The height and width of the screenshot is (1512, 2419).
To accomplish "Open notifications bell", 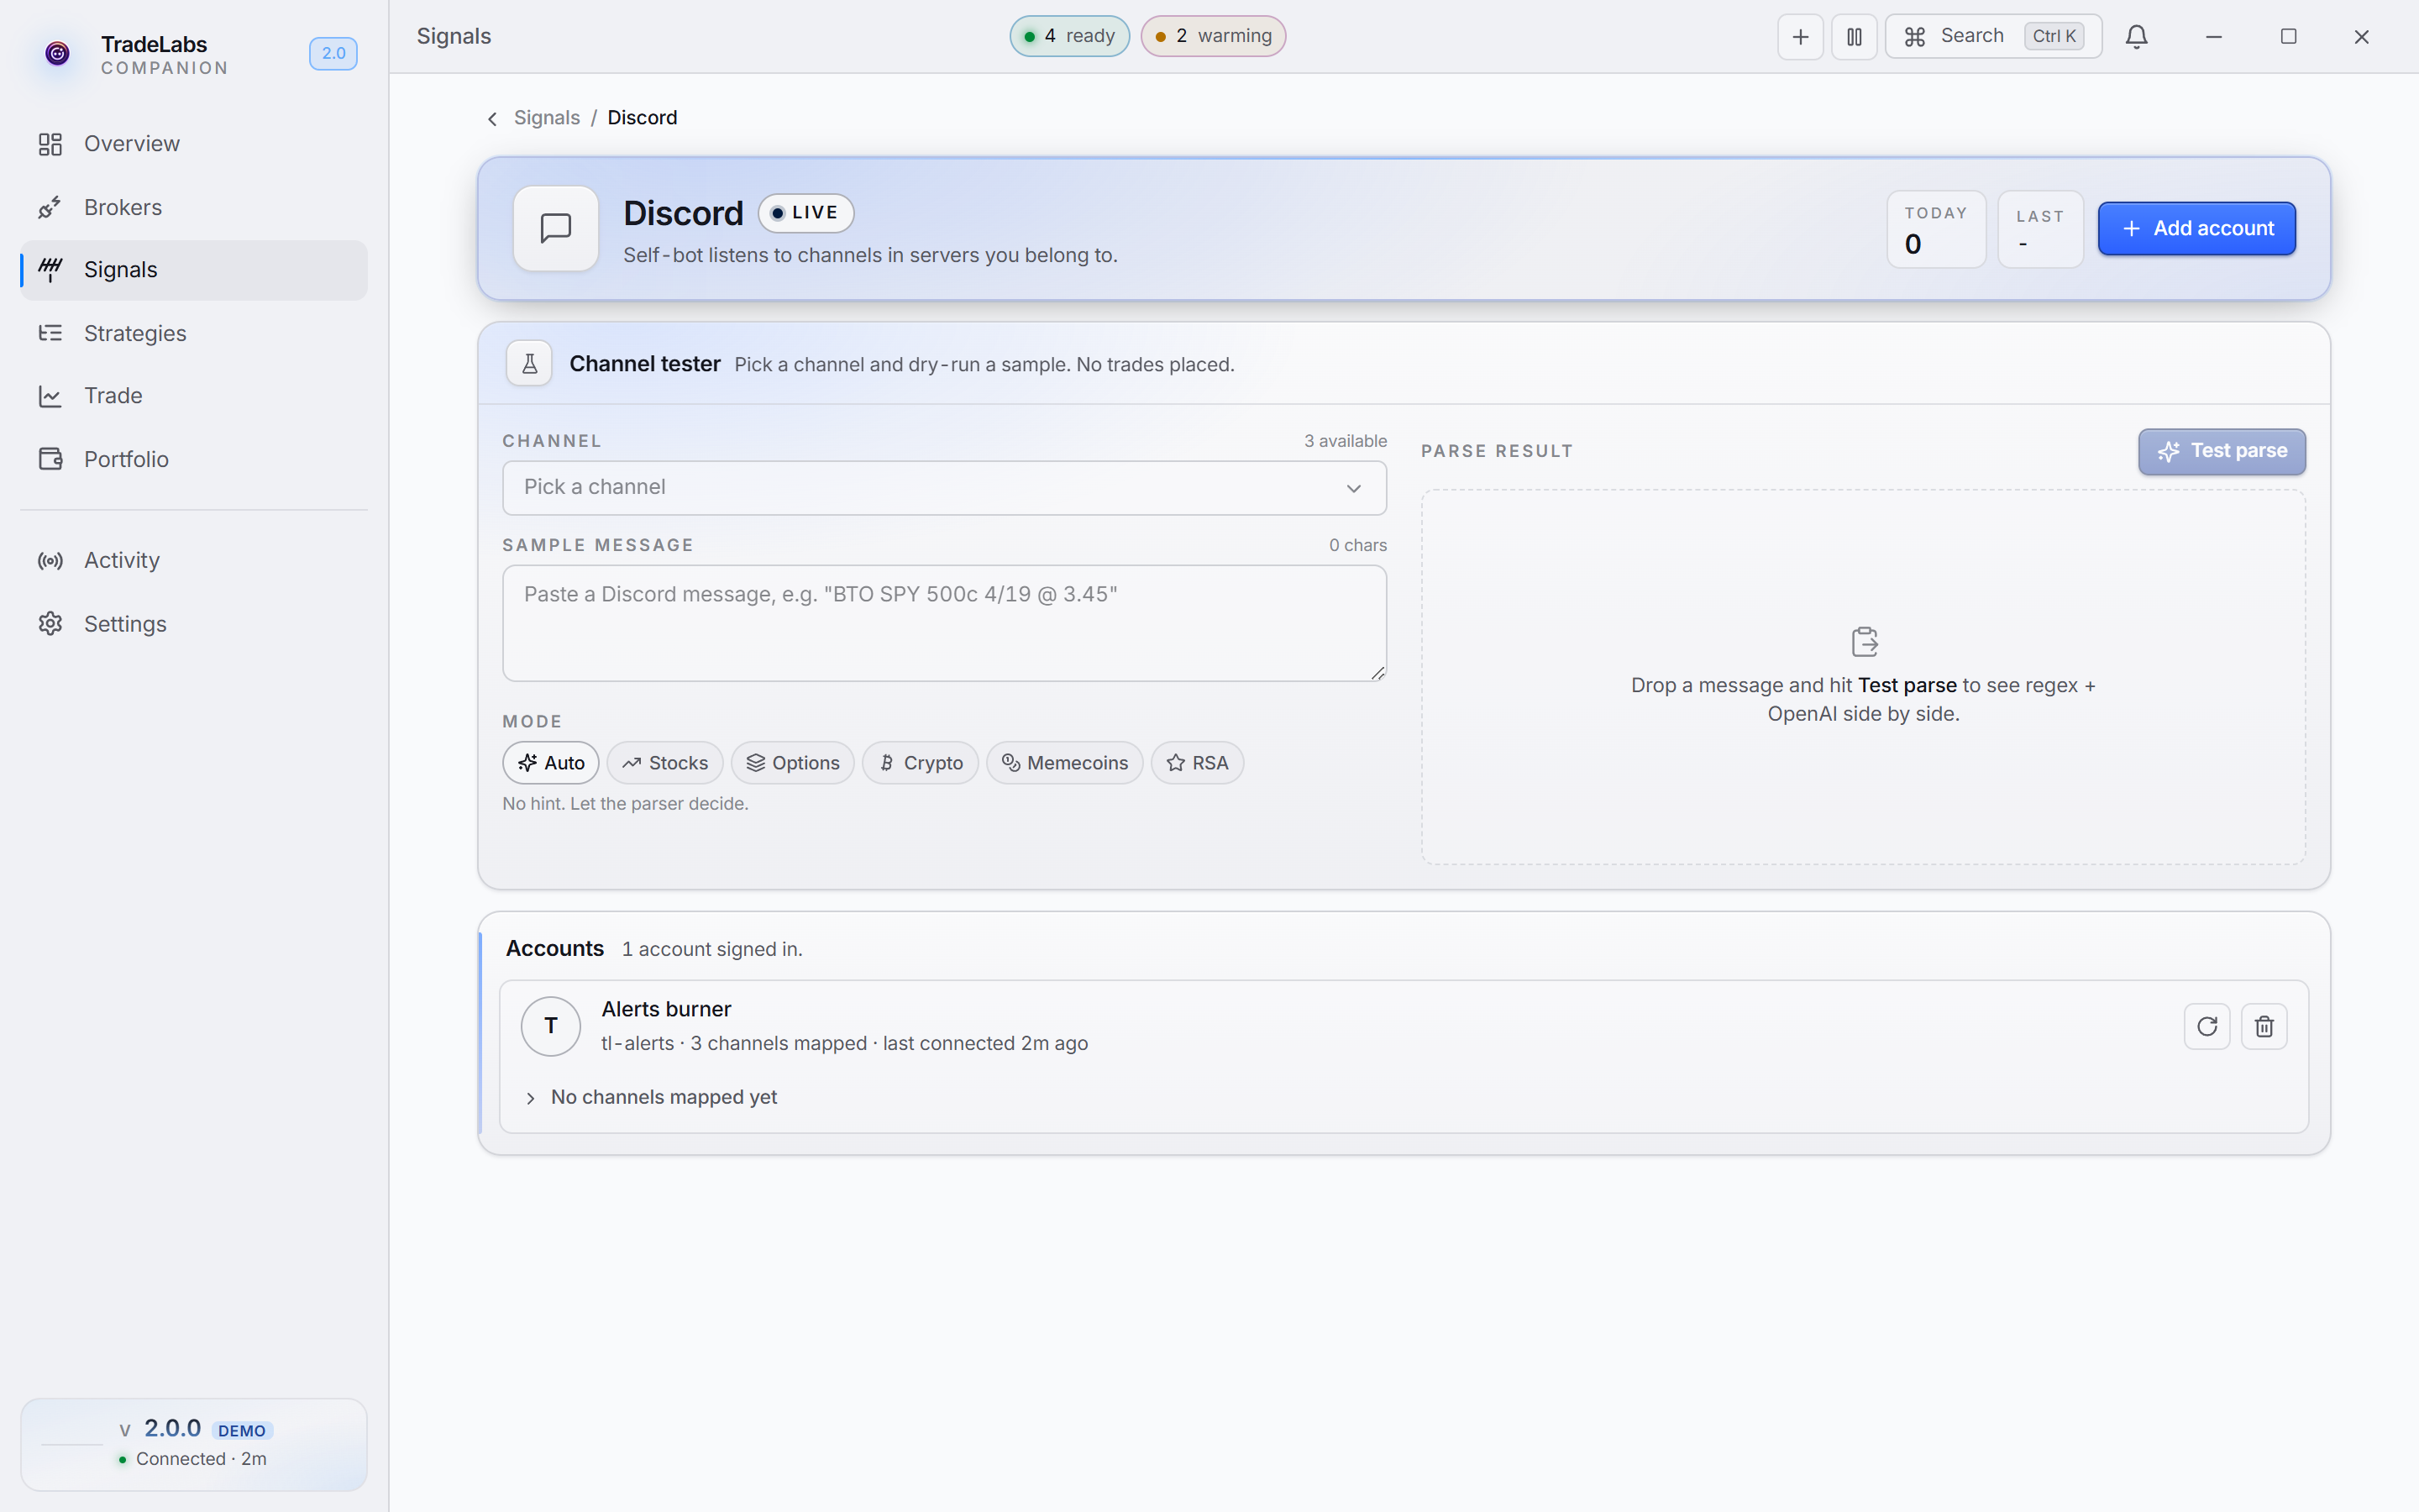I will (2136, 37).
